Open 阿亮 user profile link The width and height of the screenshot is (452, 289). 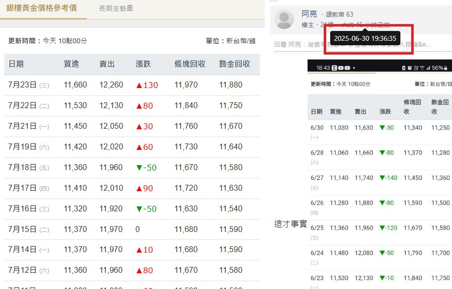pos(310,14)
